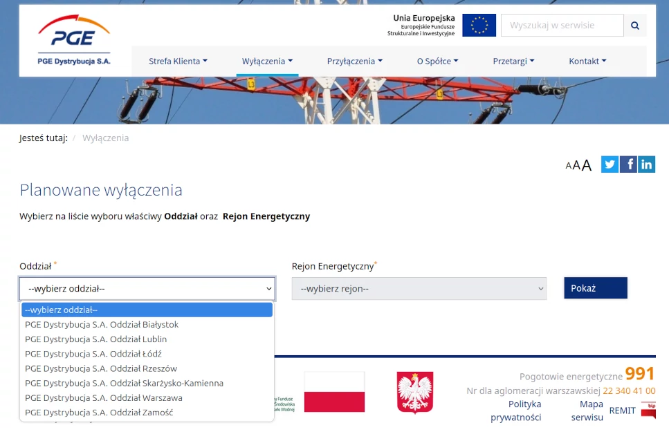Choose Oddział Zamość from the list
The image size is (669, 434).
147,413
